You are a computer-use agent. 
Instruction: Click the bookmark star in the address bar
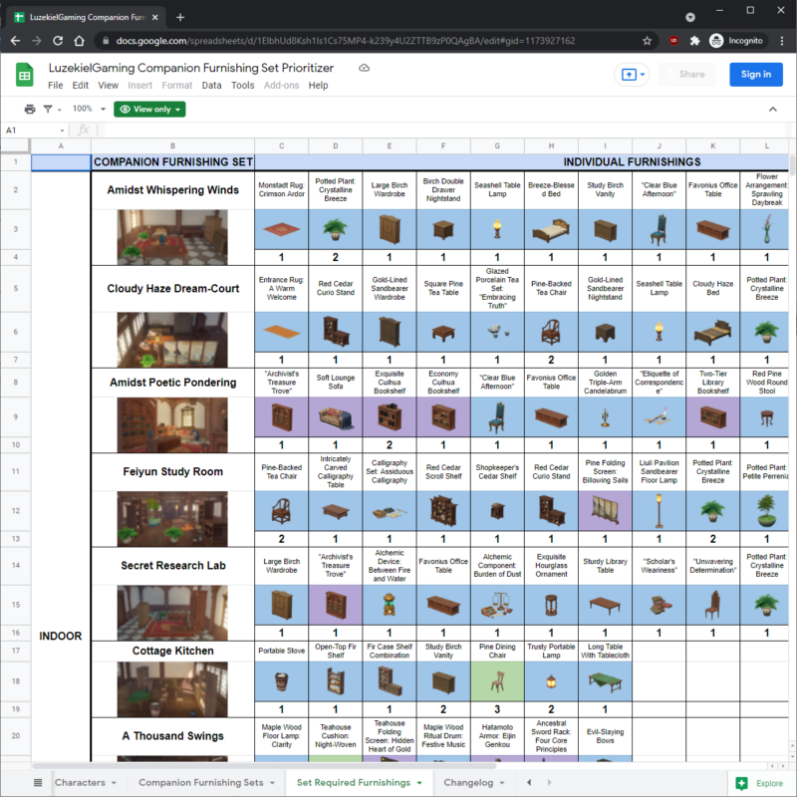pos(647,41)
